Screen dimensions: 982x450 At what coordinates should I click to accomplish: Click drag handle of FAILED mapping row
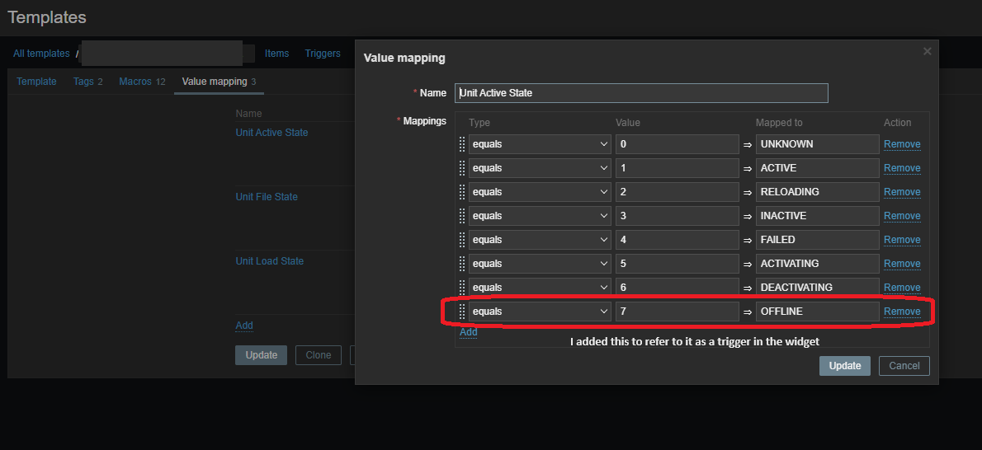tap(462, 240)
